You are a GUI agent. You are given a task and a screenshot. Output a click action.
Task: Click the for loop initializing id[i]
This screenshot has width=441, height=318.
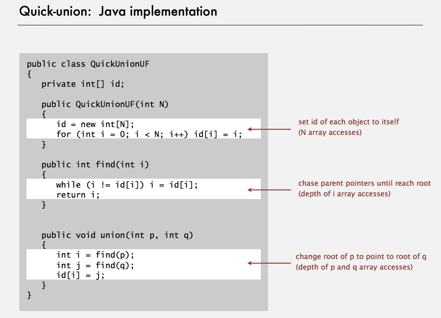tap(149, 134)
